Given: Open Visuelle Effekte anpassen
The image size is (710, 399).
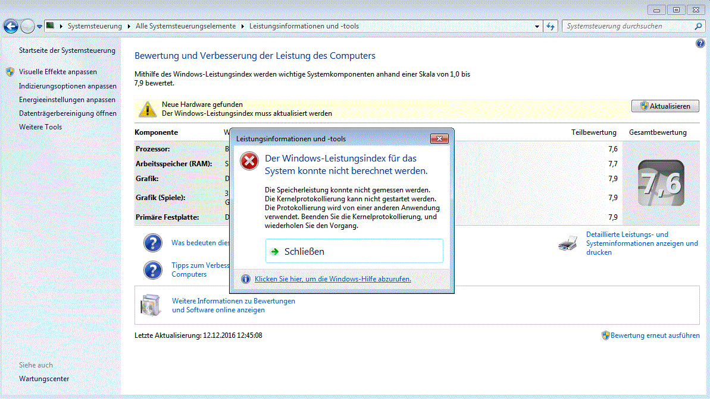Looking at the screenshot, I should pyautogui.click(x=58, y=72).
